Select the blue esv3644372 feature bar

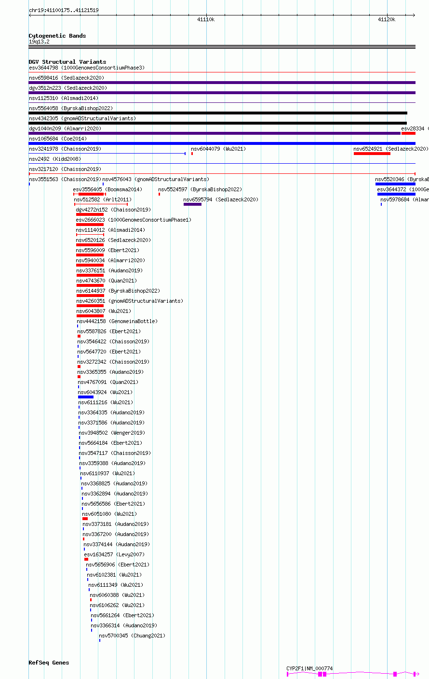click(x=396, y=194)
